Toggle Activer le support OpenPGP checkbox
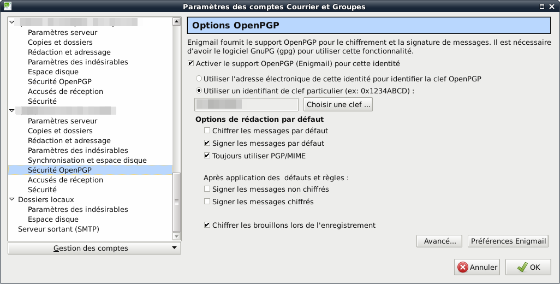The width and height of the screenshot is (560, 284). point(190,63)
